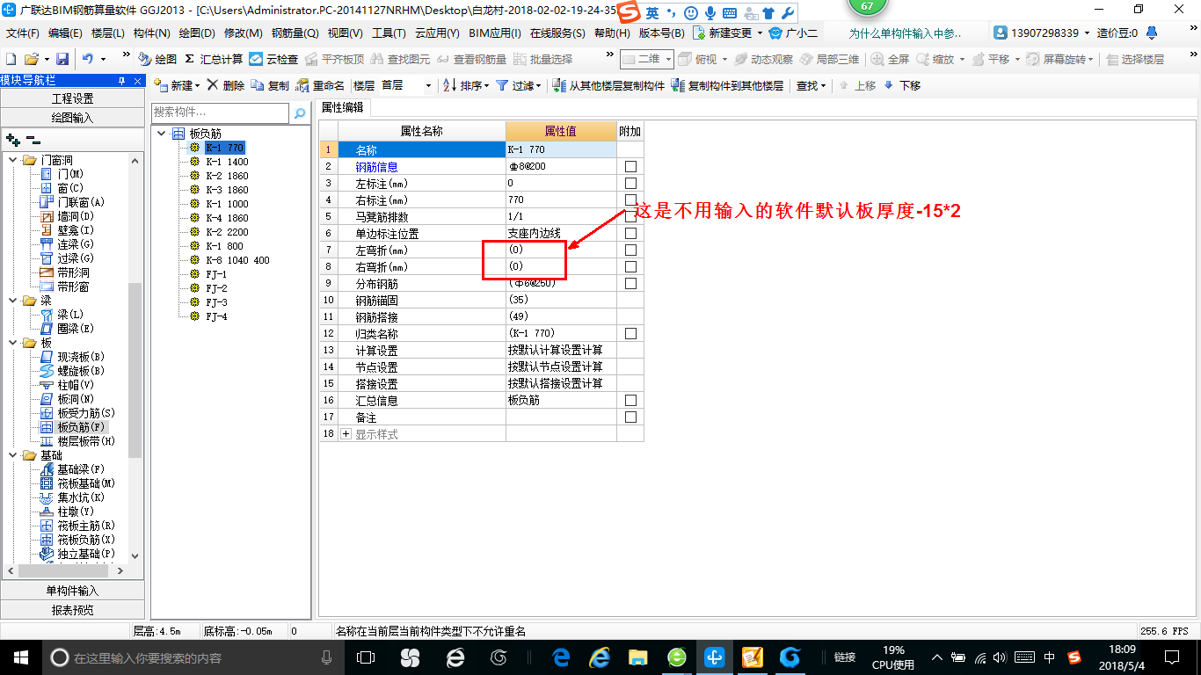Select 筏板基础(M) in the navigation tree

click(78, 483)
